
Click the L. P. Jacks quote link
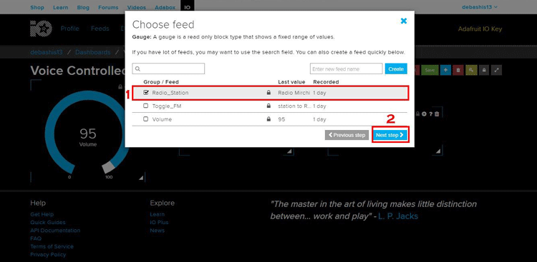(x=398, y=216)
